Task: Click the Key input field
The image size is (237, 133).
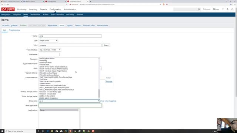Action: click(70, 45)
